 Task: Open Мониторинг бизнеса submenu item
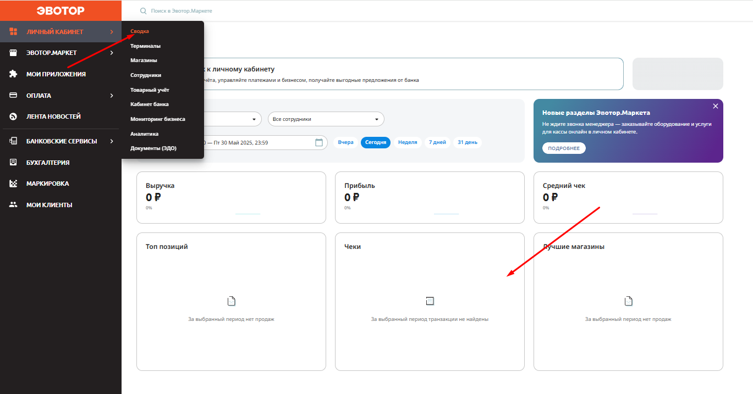(158, 119)
